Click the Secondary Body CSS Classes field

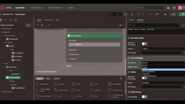click(162, 53)
